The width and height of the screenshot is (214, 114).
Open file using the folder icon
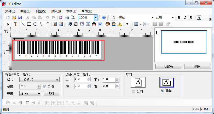[14, 18]
